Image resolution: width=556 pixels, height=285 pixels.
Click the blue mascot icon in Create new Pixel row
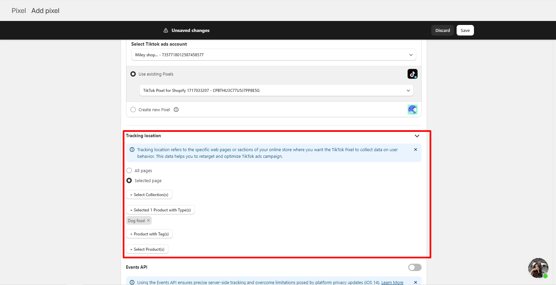point(412,110)
